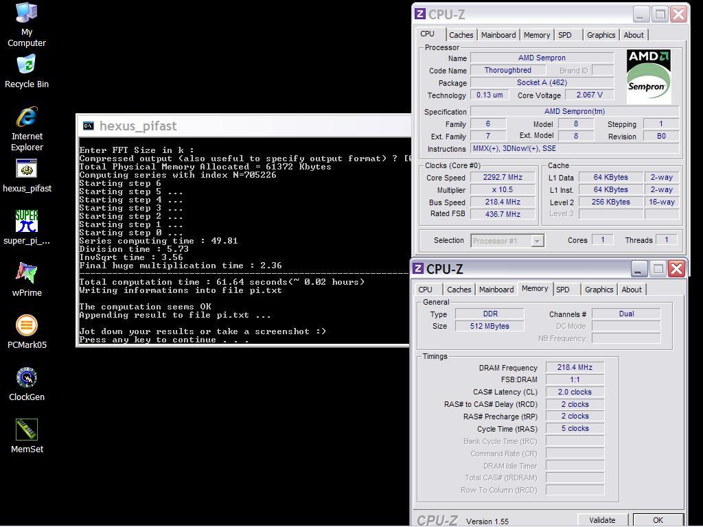
Task: Click the Level 2 cache value 256 KBytes
Action: pyautogui.click(x=610, y=202)
